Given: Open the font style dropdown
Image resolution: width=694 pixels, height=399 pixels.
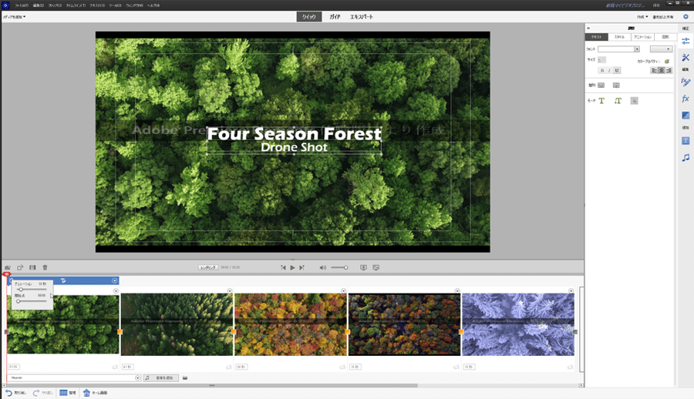Looking at the screenshot, I should pos(661,49).
